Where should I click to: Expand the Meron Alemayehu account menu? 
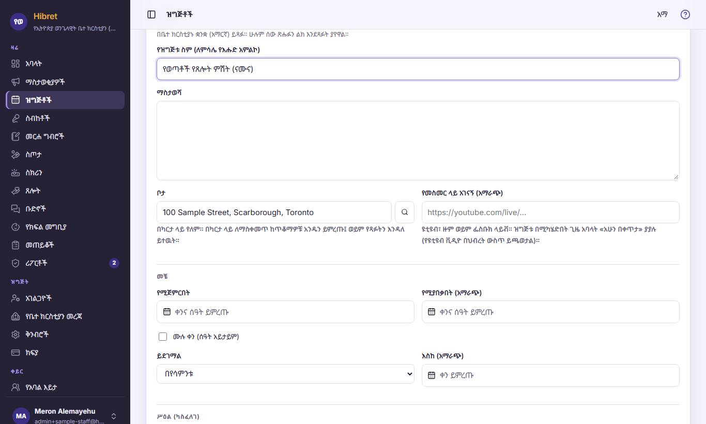pyautogui.click(x=65, y=416)
